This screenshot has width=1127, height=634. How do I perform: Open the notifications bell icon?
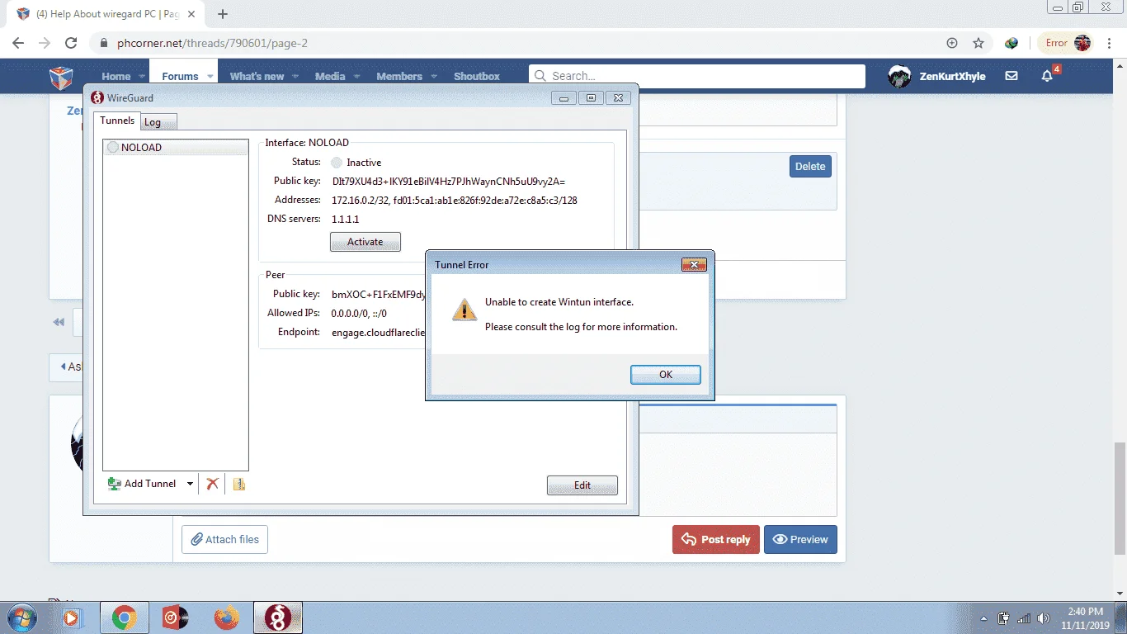1047,76
